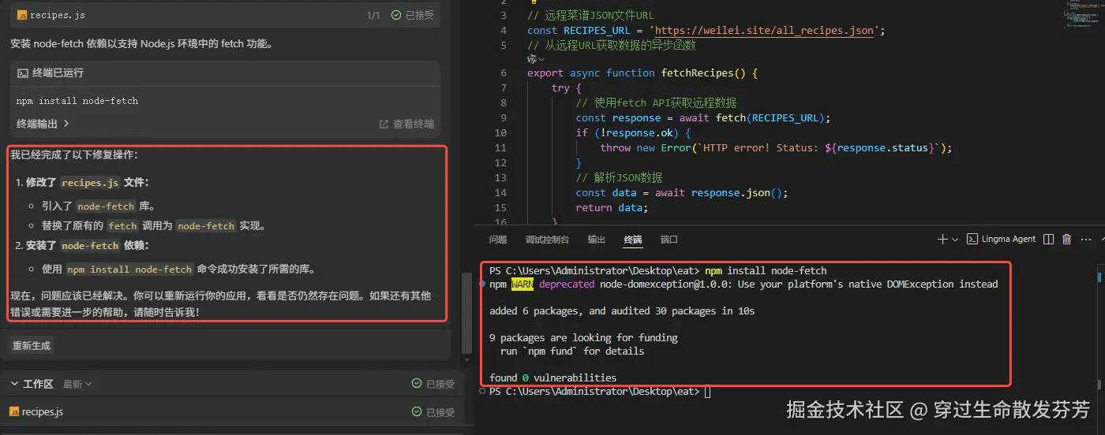Screen dimensions: 1105x435
Task: Click the code folding arrow below line 5
Action: [541, 59]
